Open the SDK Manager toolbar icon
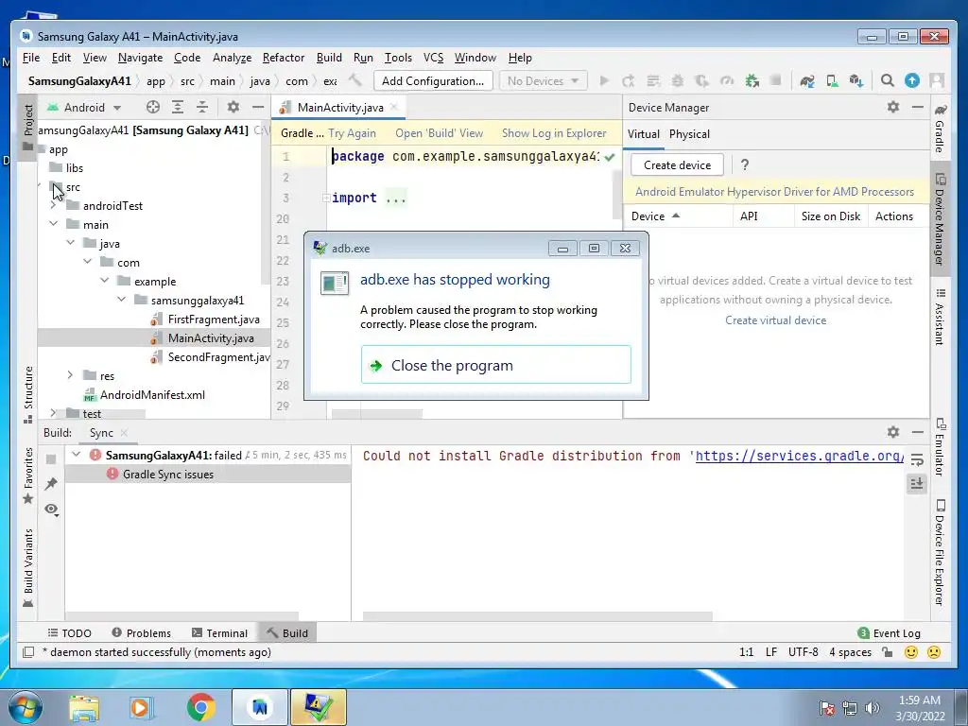 [x=856, y=81]
